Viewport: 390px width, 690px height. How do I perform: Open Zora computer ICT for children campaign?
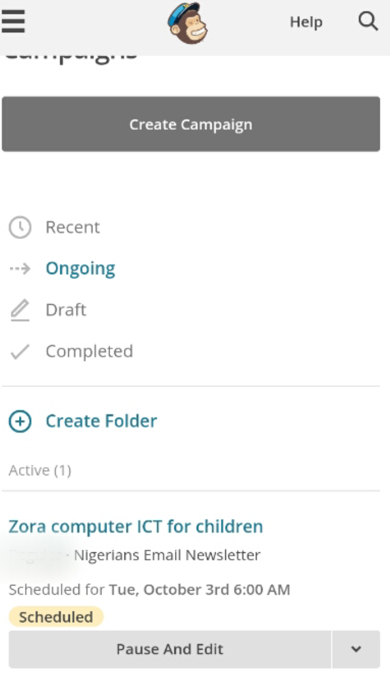136,526
